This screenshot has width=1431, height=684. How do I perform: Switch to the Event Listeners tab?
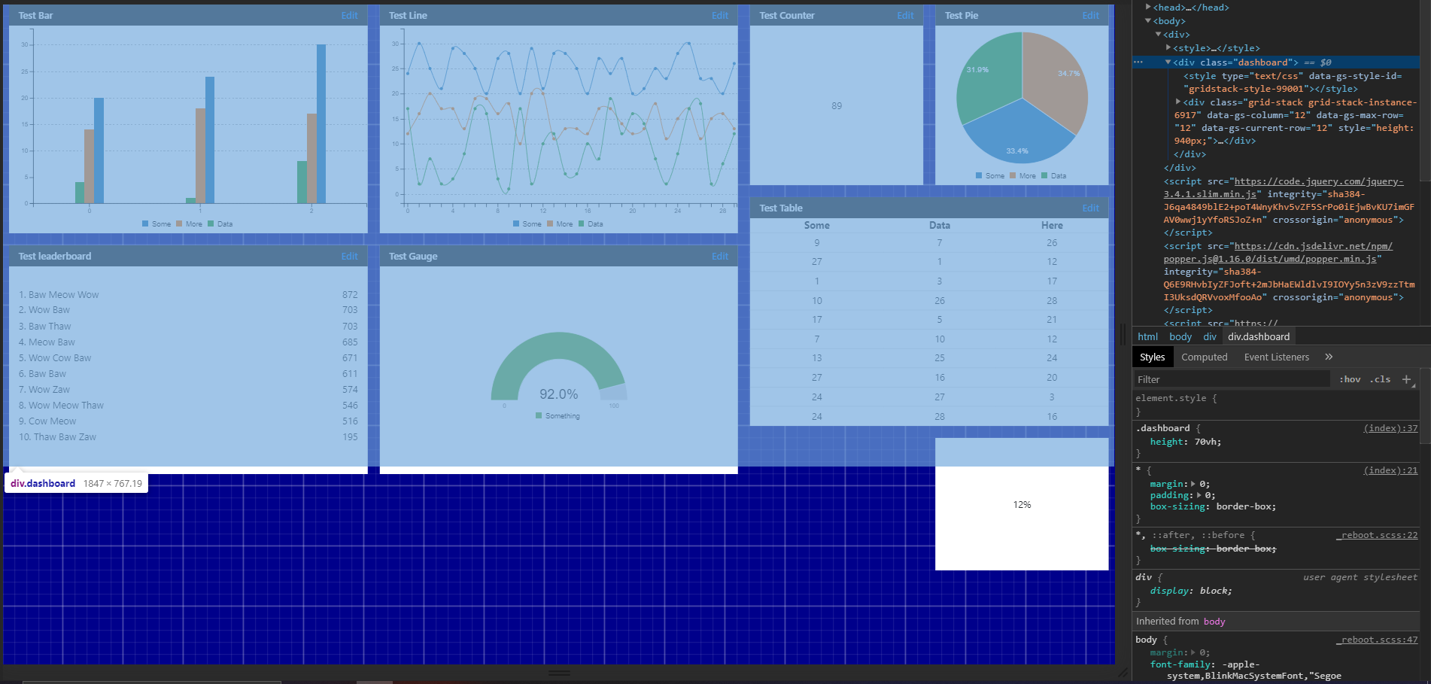click(x=1276, y=357)
